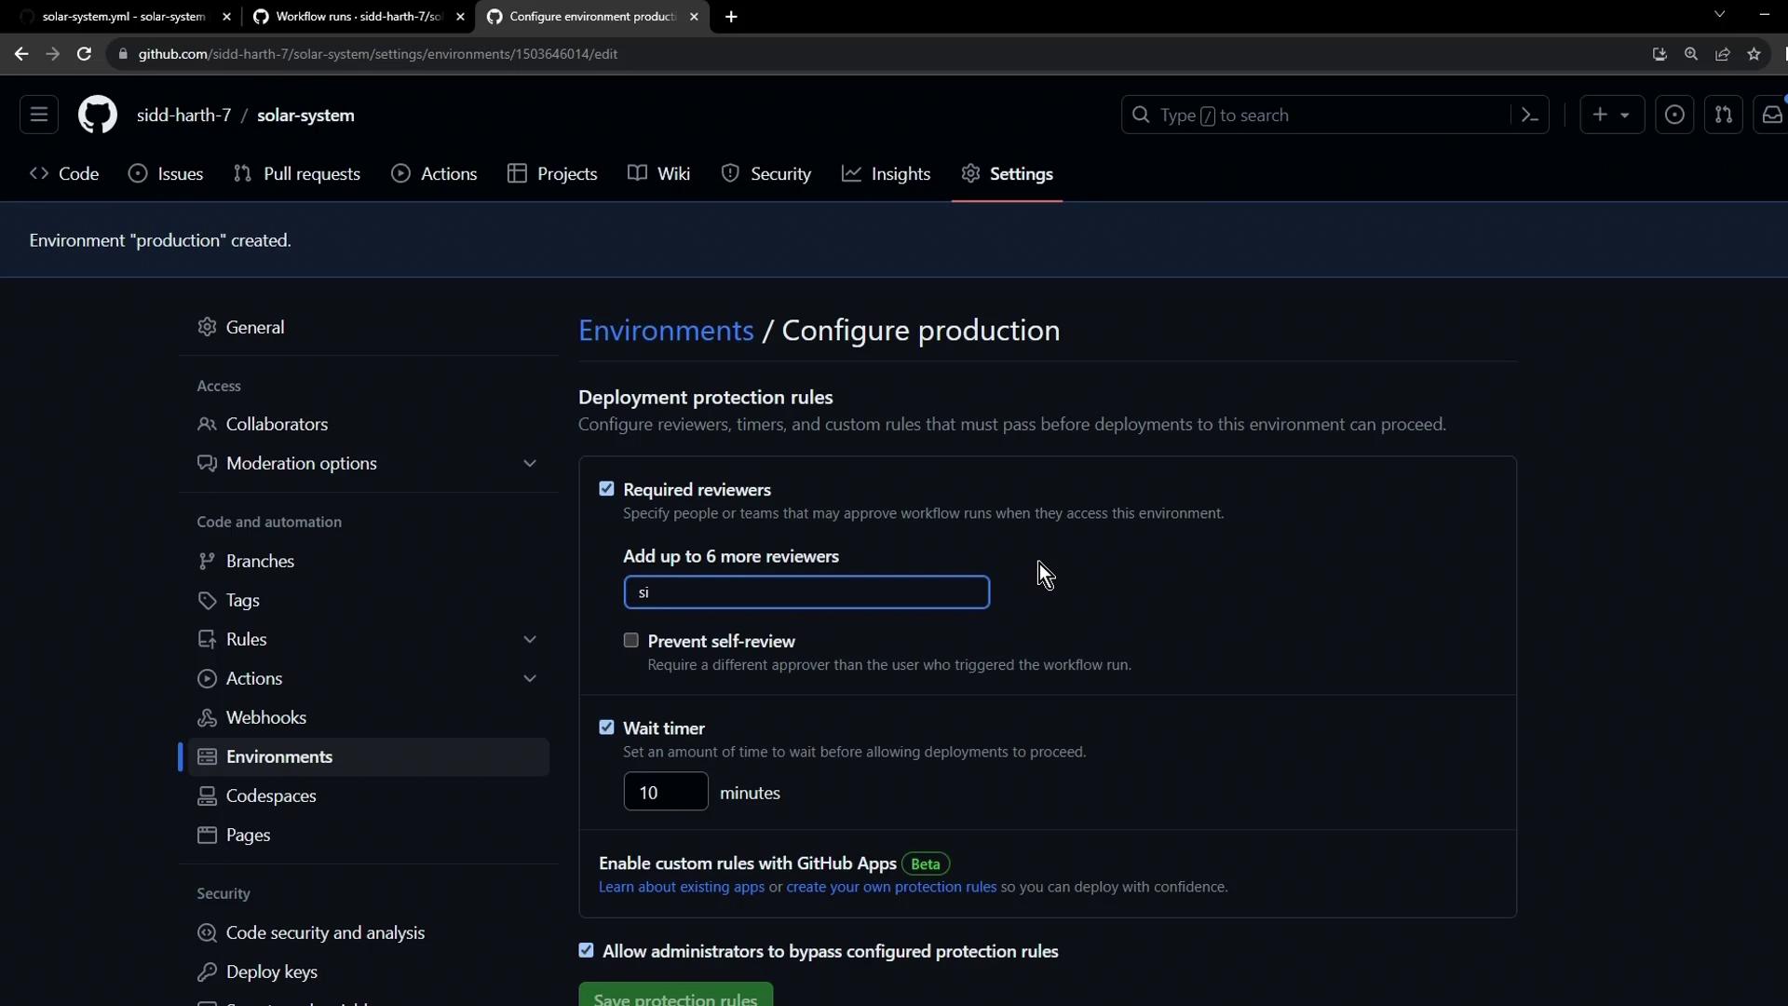
Task: Open the hamburger navigation menu
Action: coord(39,116)
